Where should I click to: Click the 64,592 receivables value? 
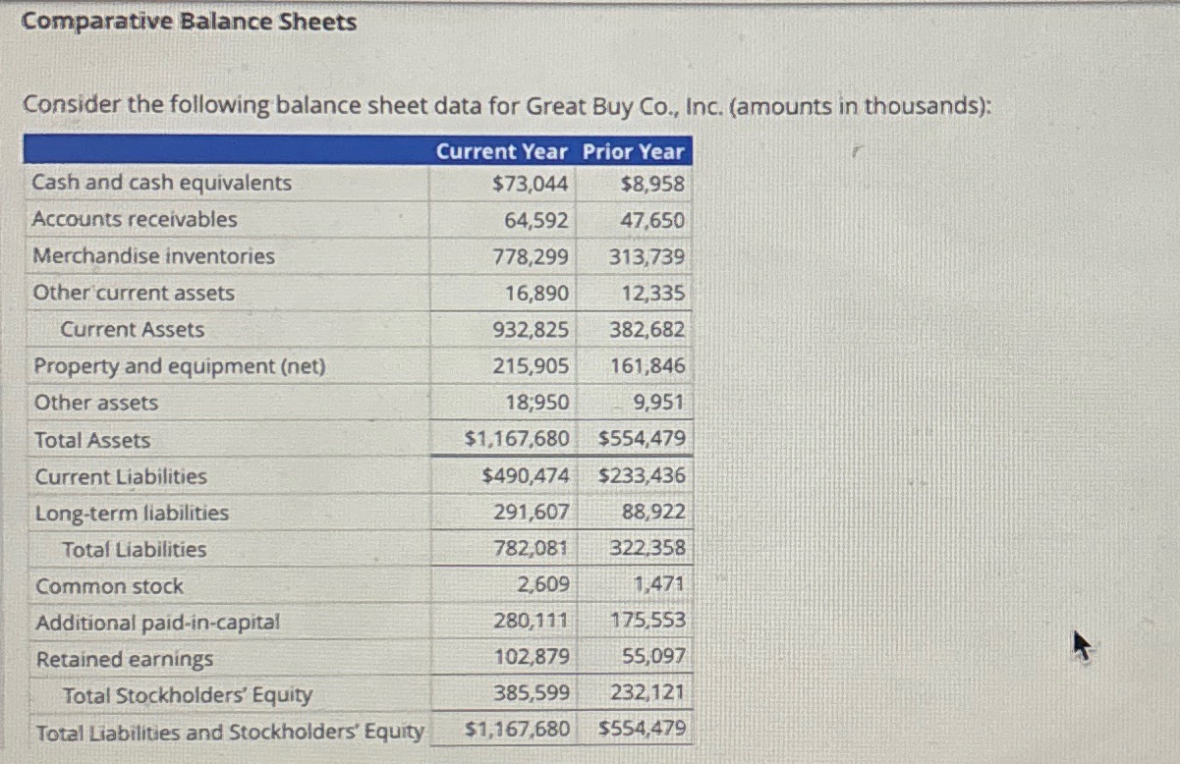click(536, 220)
